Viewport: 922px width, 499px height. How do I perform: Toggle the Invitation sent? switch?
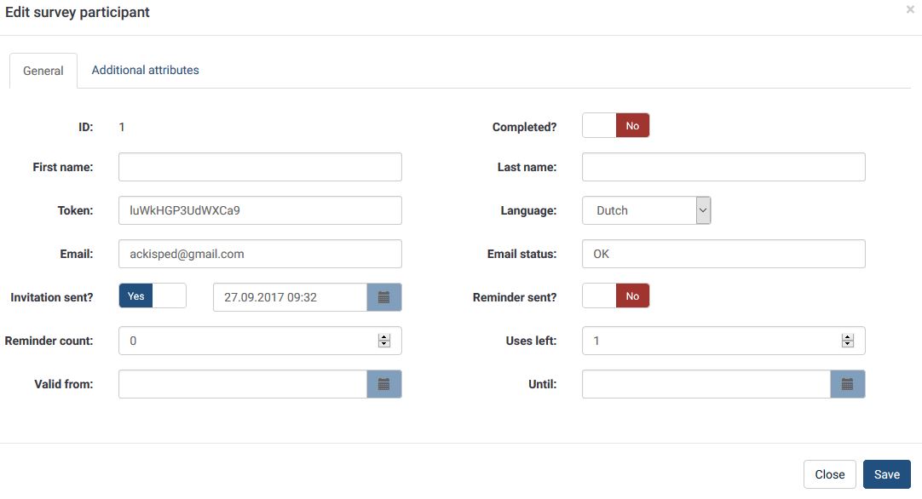pyautogui.click(x=153, y=295)
